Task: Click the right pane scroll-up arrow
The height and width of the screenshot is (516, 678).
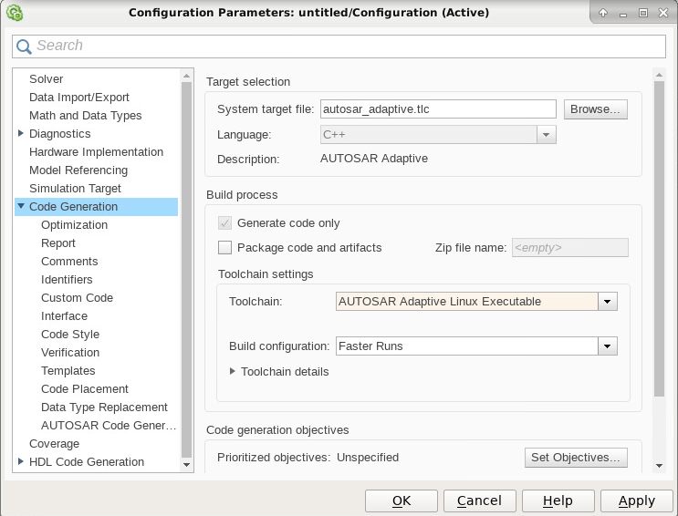Action: pos(659,75)
